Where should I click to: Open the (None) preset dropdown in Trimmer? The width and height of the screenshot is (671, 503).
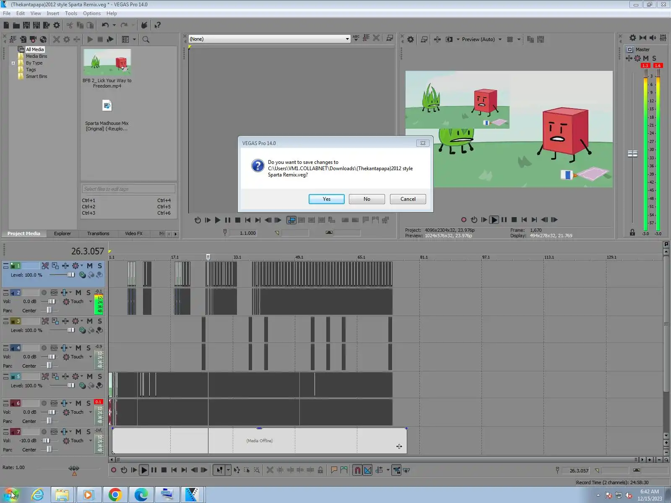pos(347,39)
